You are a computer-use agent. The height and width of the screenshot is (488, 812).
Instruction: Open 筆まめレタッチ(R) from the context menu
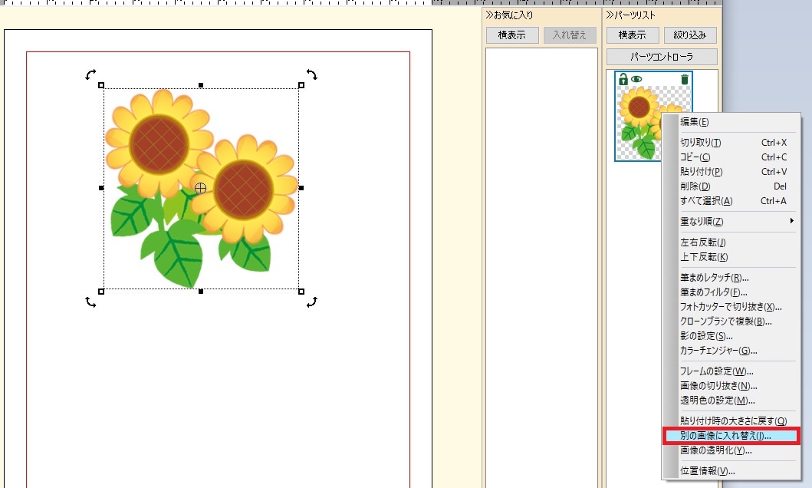tap(731, 277)
